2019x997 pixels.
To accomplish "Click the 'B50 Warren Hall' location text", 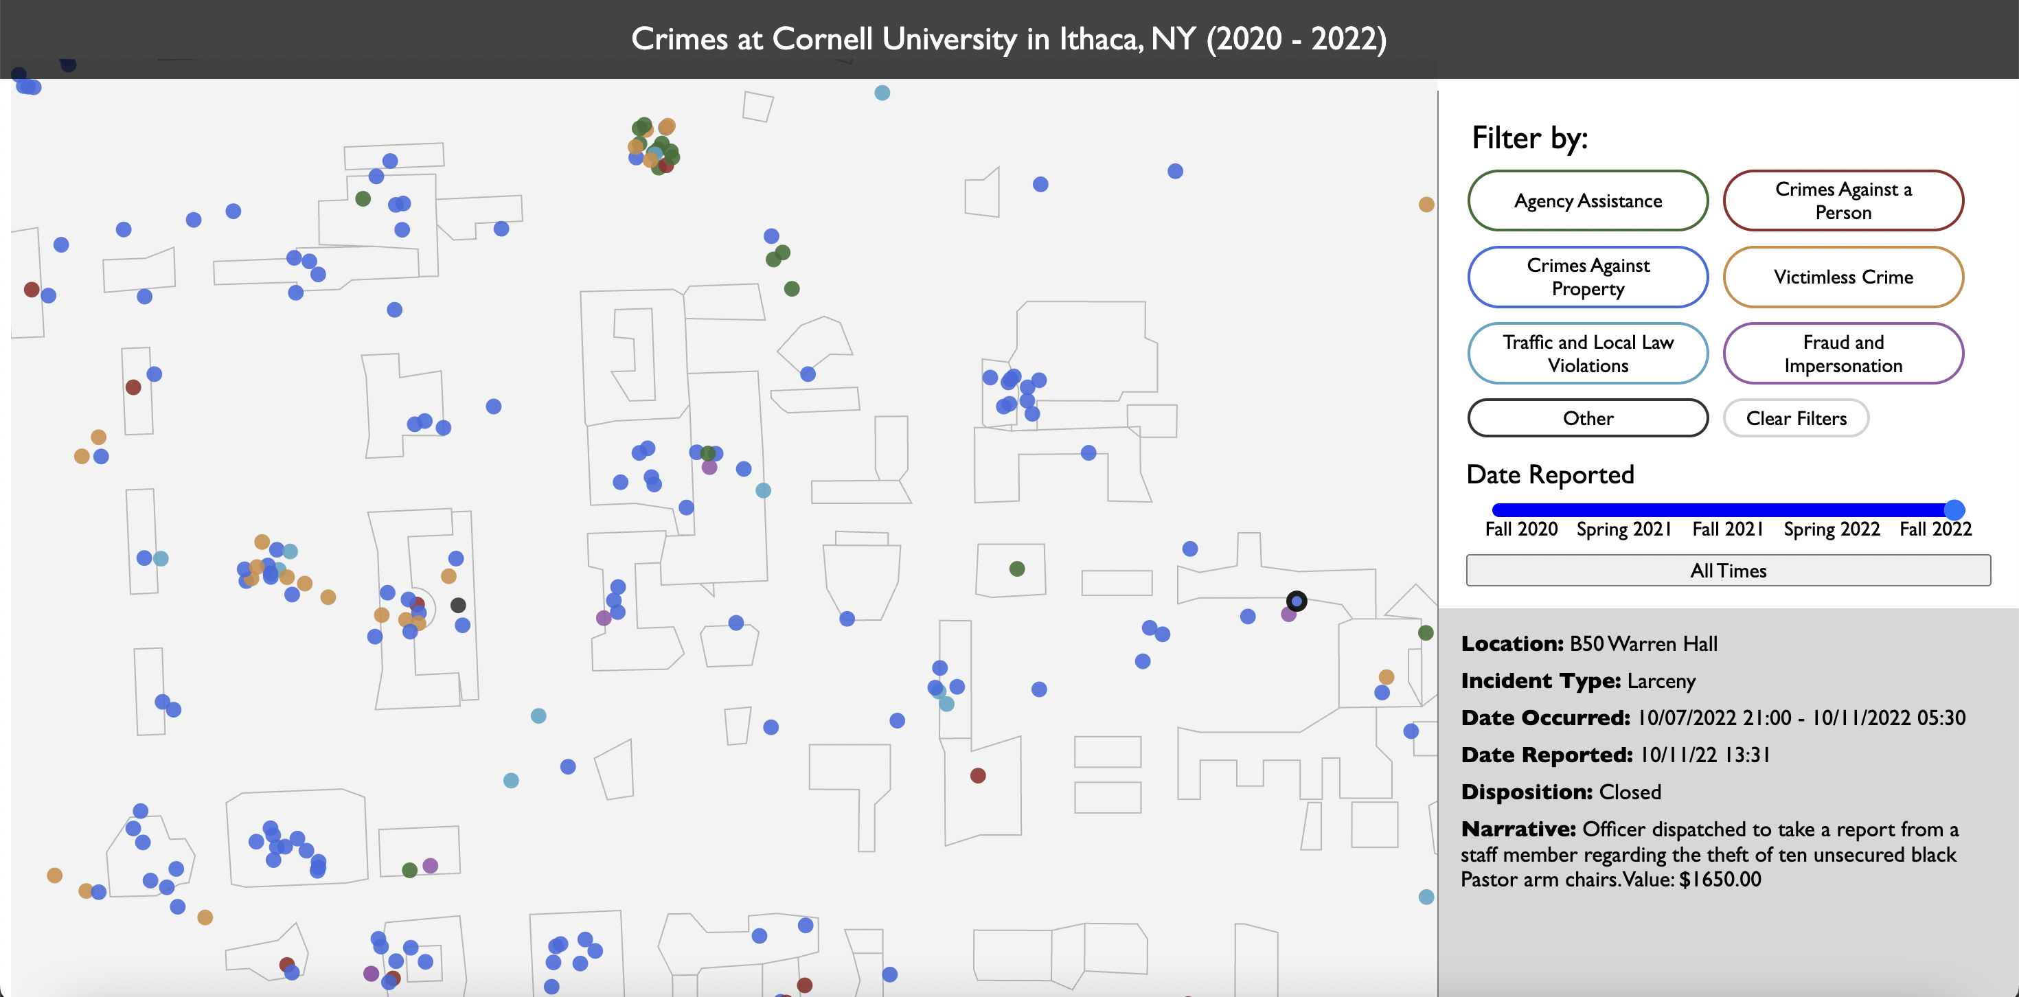I will pos(1643,643).
